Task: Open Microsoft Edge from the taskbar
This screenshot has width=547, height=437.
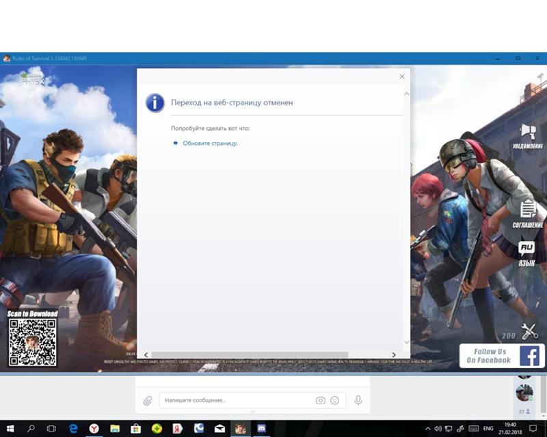Action: pyautogui.click(x=73, y=429)
